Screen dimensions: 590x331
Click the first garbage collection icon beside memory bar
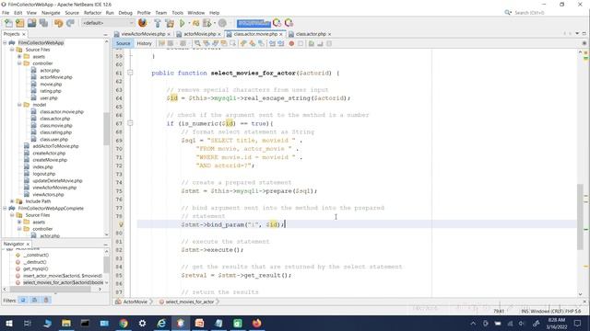(277, 23)
